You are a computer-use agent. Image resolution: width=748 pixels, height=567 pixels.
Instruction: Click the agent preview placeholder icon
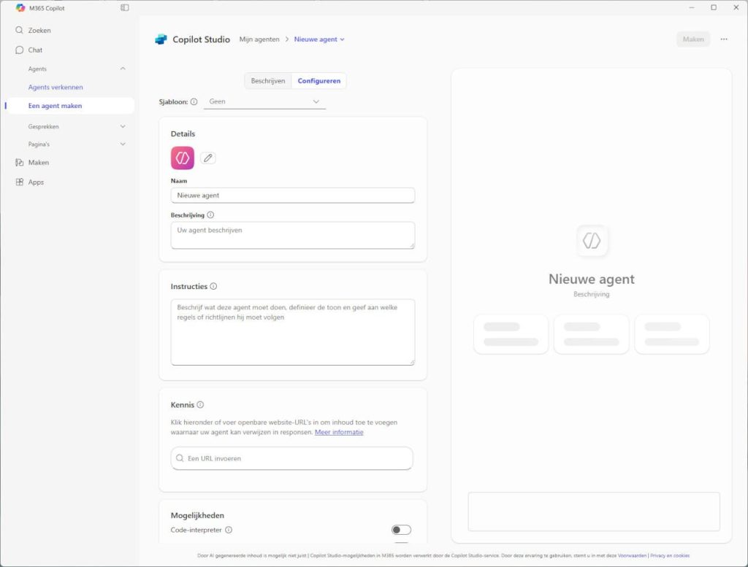point(592,240)
